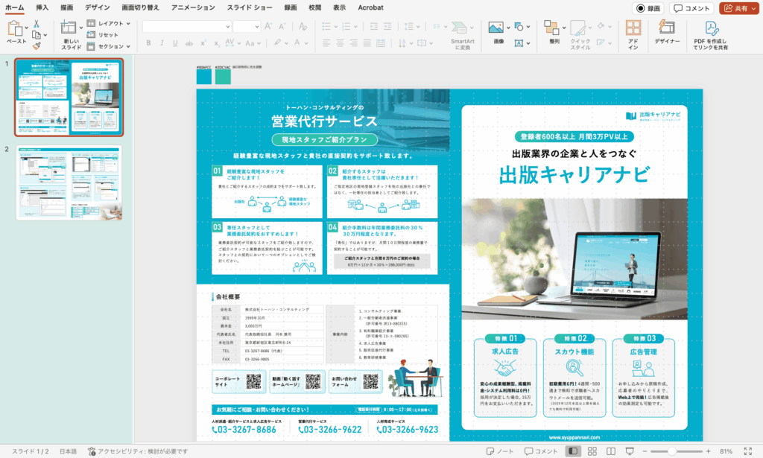Switch to slide sorter view icon

[592, 450]
